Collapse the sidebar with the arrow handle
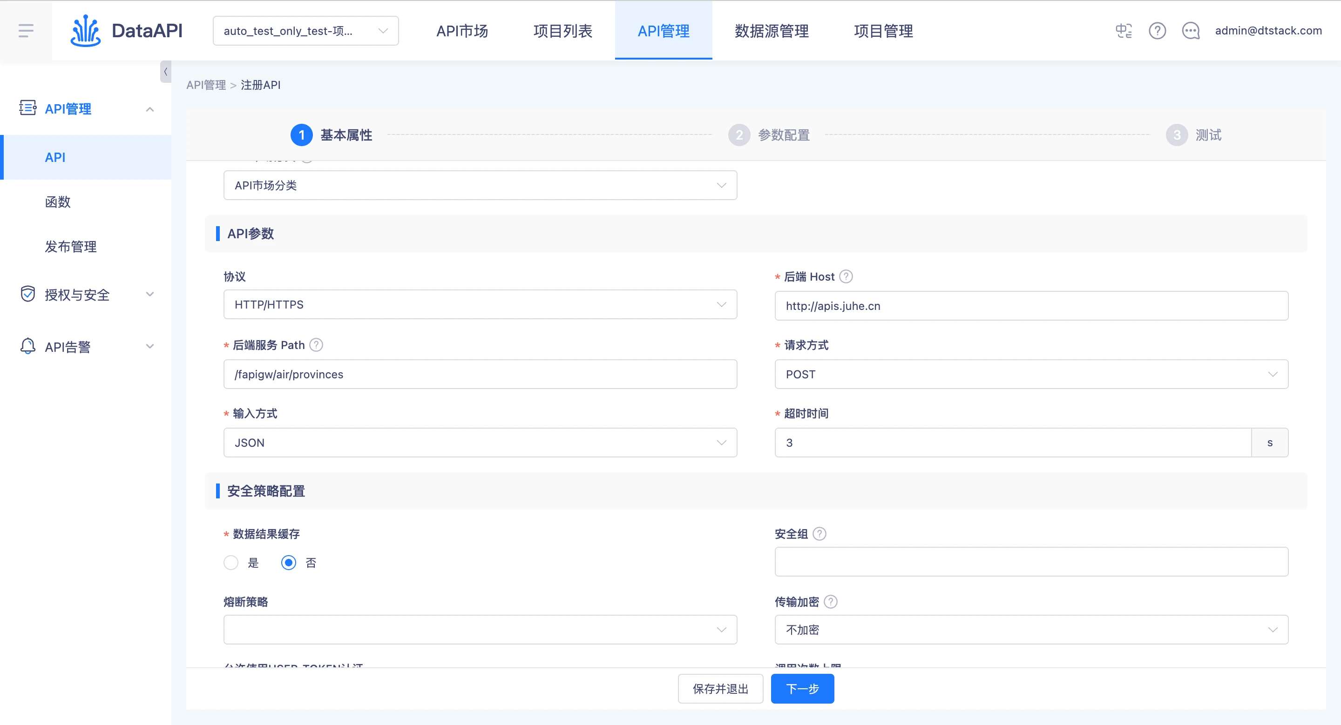 pos(166,72)
